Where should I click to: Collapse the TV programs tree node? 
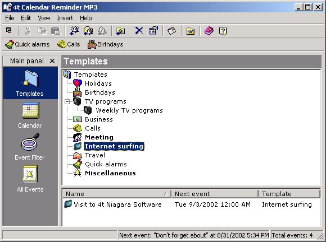point(67,101)
